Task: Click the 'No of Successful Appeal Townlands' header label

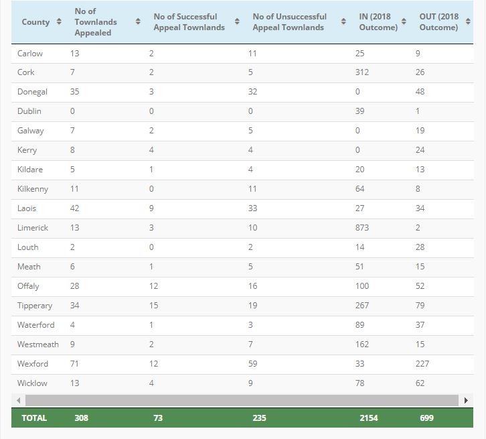Action: click(x=185, y=22)
